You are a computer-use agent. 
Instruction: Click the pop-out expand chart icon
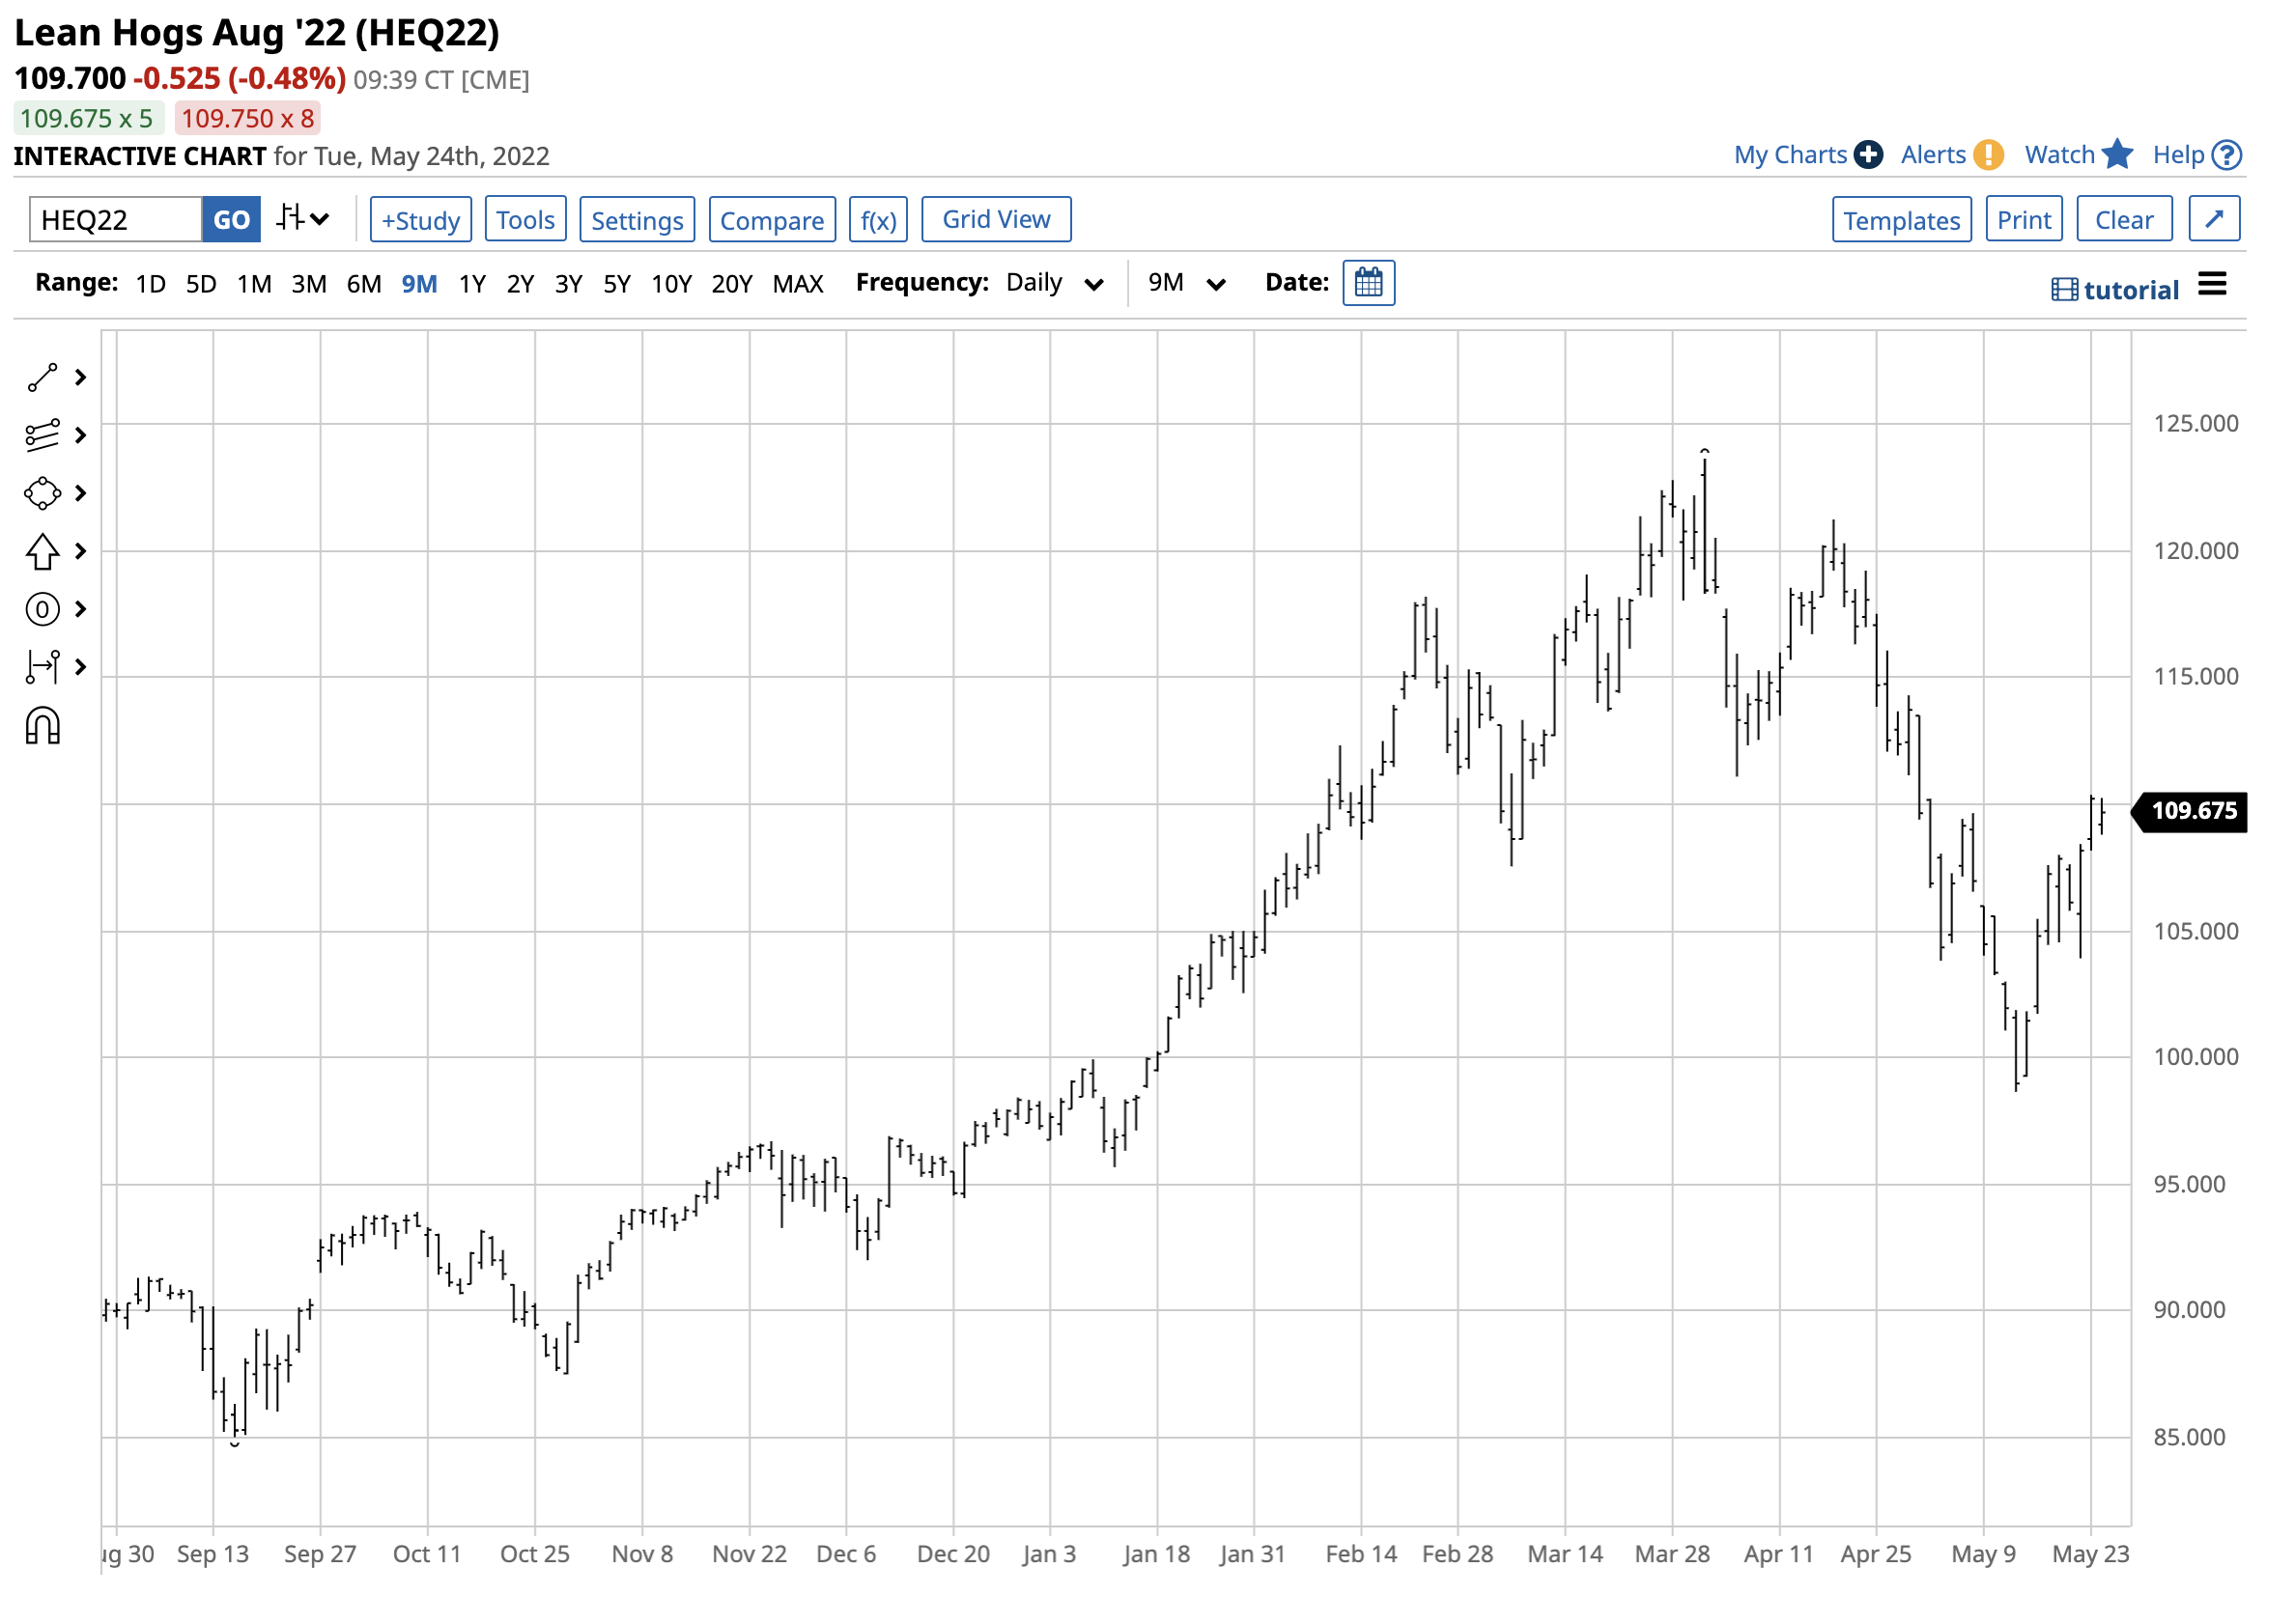click(x=2213, y=219)
